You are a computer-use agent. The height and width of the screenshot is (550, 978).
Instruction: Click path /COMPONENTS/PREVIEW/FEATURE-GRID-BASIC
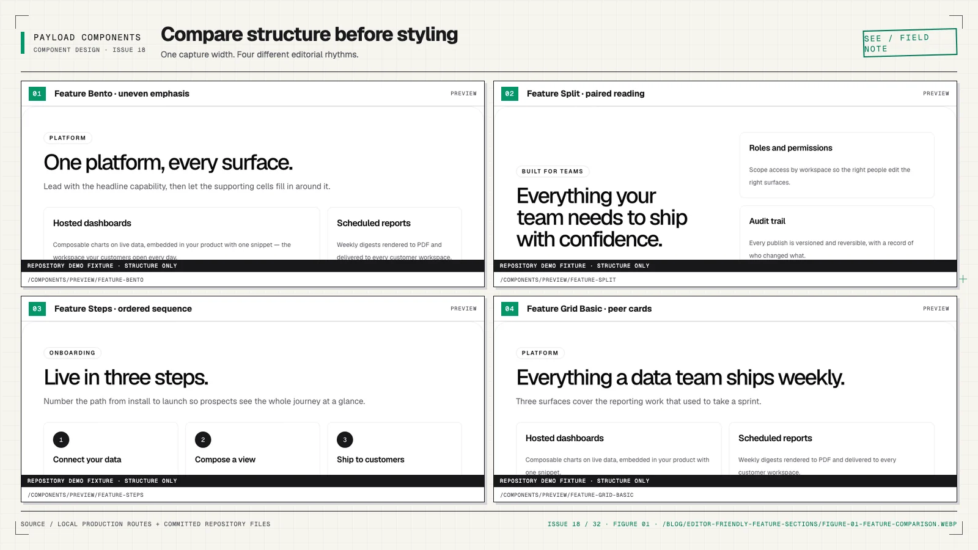pyautogui.click(x=567, y=495)
